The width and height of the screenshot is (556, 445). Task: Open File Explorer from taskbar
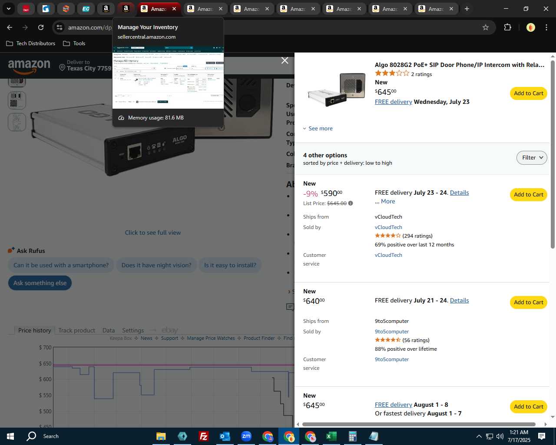click(x=161, y=436)
